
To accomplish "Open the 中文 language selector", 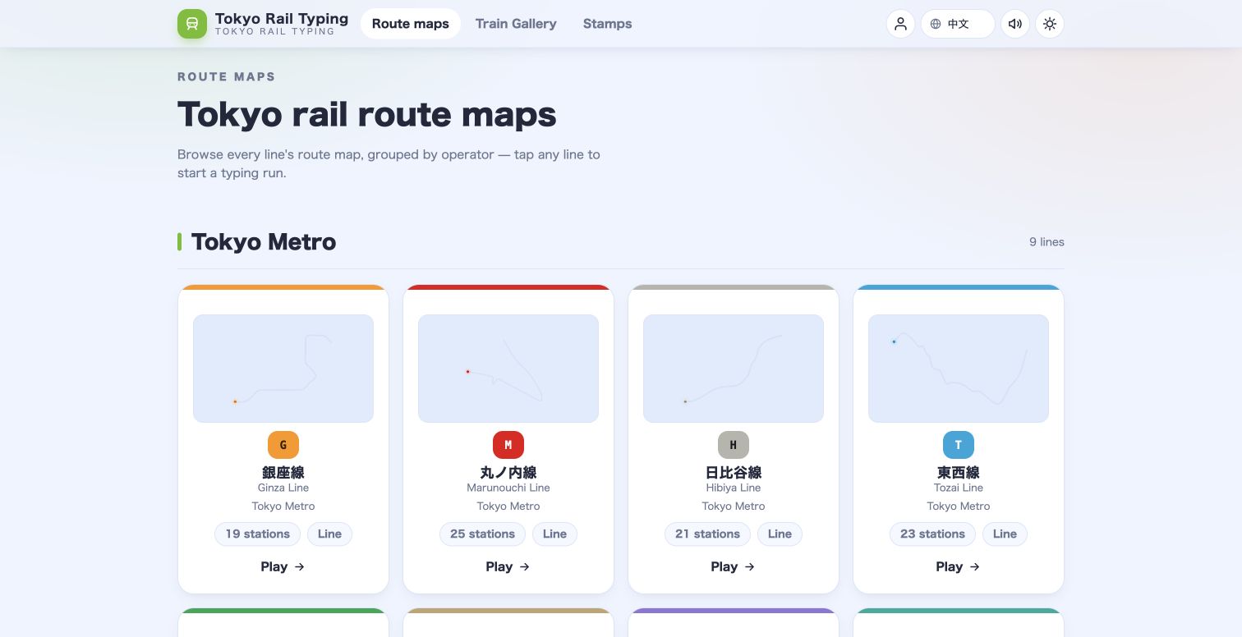I will 958,24.
